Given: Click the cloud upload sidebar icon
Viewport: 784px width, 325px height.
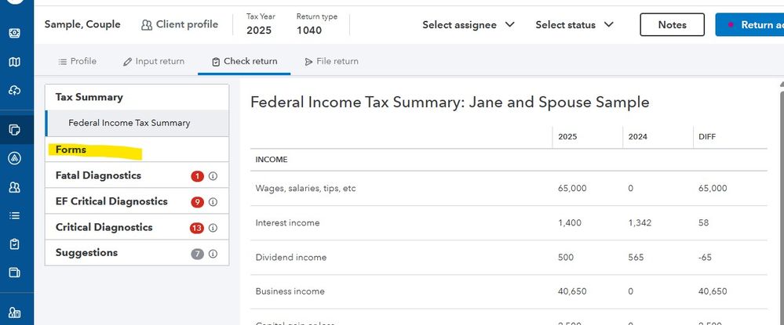Looking at the screenshot, I should click(15, 91).
